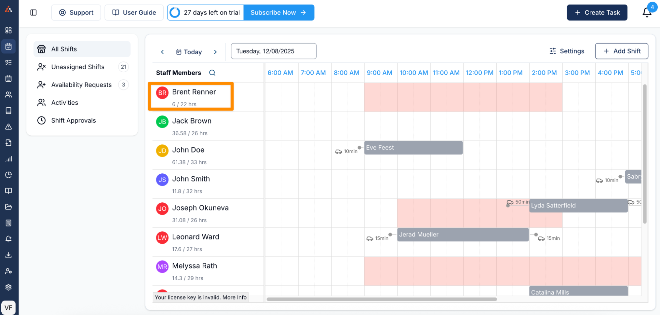The height and width of the screenshot is (315, 660).
Task: Click the Add Shift button
Action: point(621,51)
